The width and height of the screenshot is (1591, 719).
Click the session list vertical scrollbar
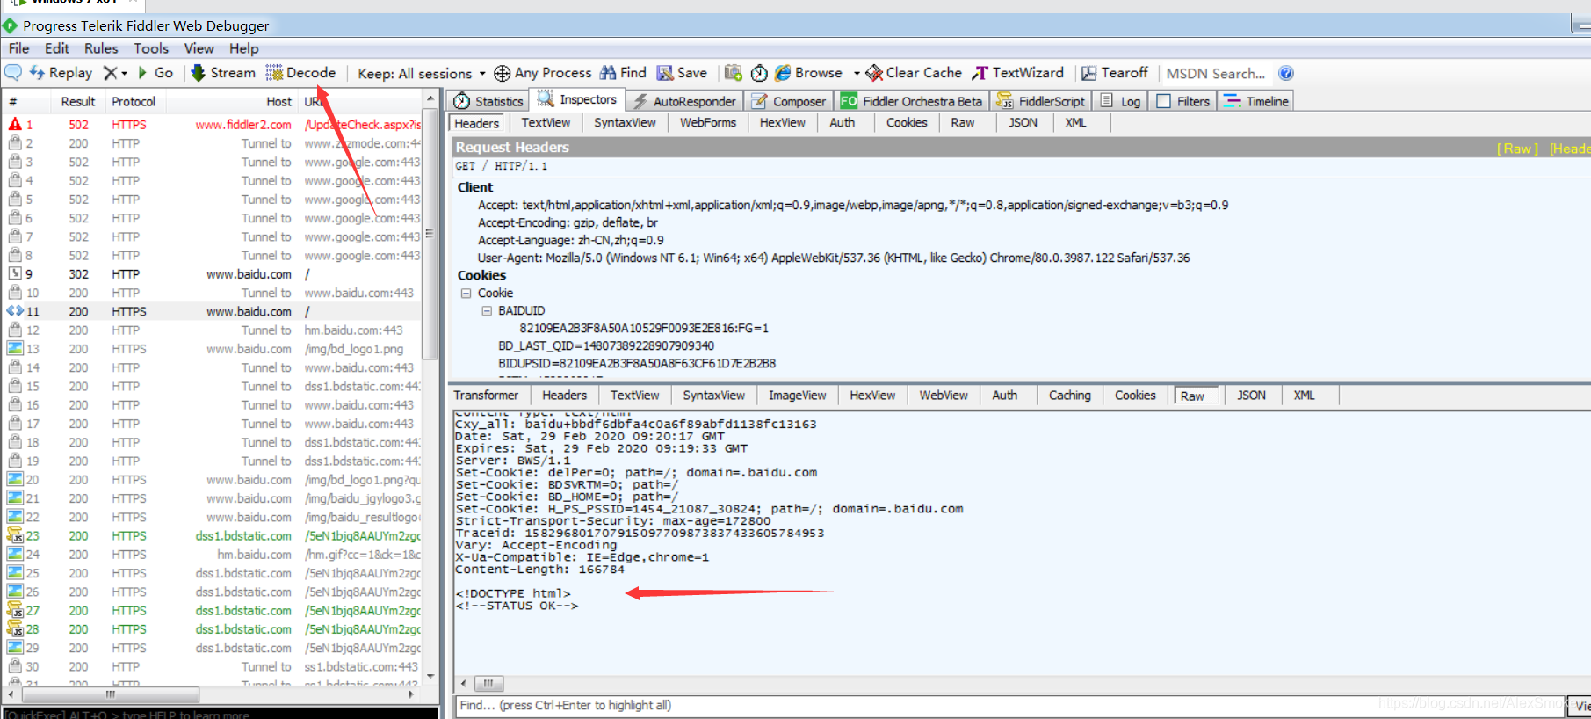click(430, 233)
